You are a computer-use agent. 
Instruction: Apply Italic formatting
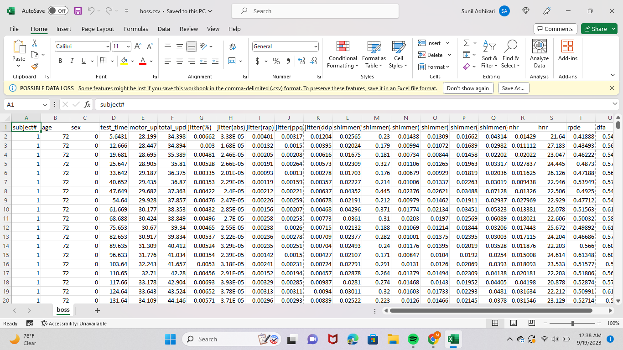(x=72, y=61)
